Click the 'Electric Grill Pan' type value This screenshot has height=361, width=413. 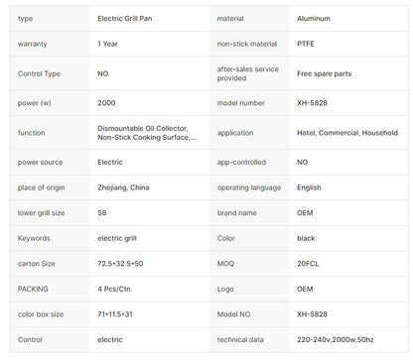(x=125, y=19)
